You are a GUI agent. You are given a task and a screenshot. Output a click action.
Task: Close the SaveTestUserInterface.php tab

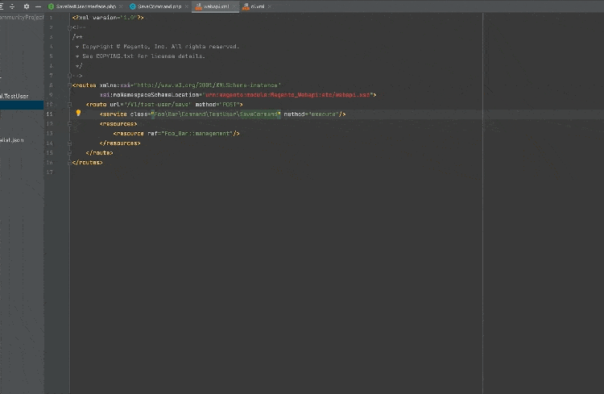pyautogui.click(x=121, y=6)
